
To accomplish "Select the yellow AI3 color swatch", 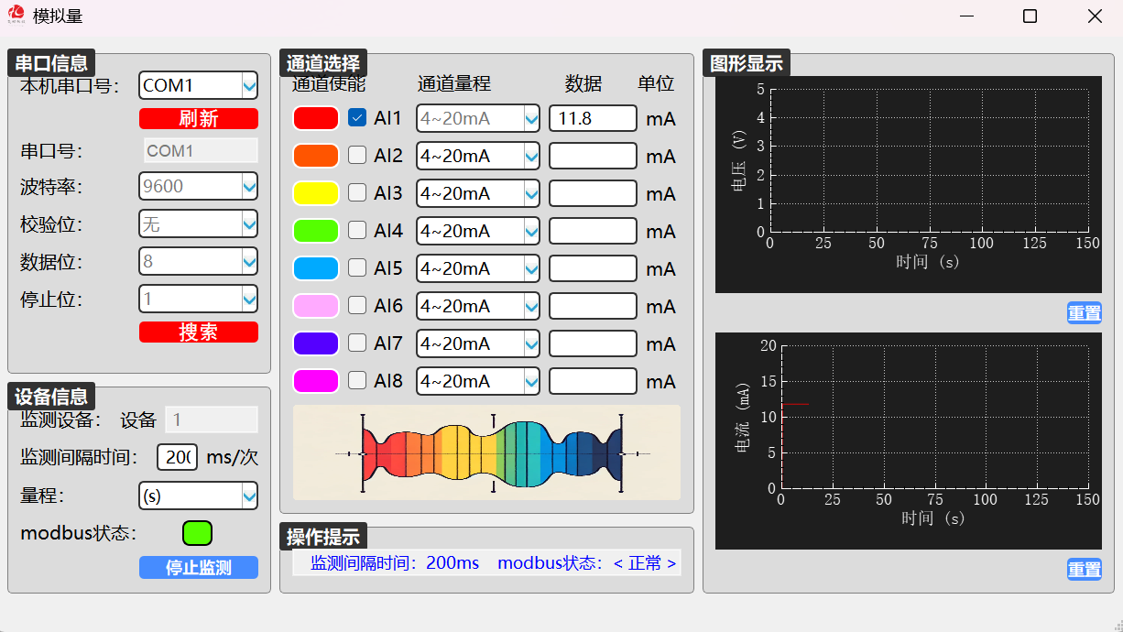I will pyautogui.click(x=316, y=193).
